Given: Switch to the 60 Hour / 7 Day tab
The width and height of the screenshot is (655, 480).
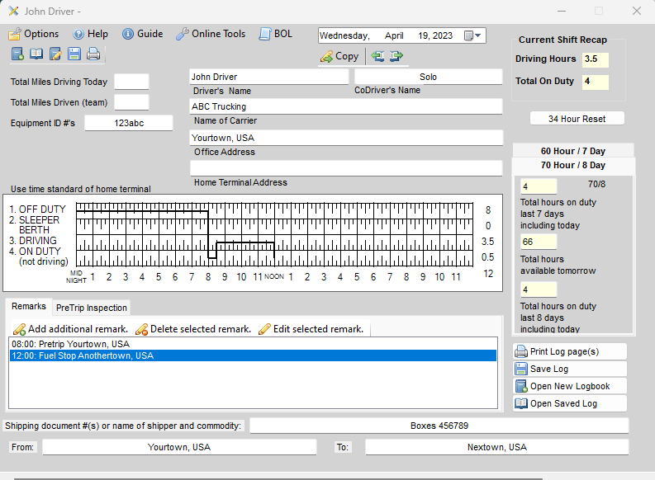Looking at the screenshot, I should [x=572, y=151].
